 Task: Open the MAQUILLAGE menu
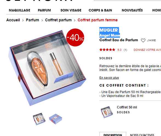coord(19,10)
